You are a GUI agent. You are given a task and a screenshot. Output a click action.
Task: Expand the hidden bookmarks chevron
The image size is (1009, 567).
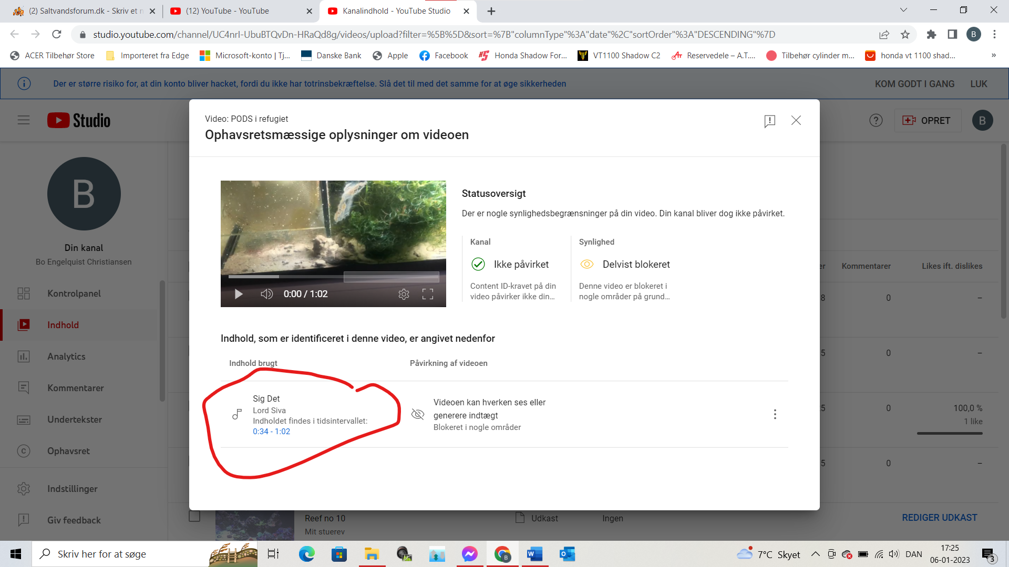coord(993,56)
